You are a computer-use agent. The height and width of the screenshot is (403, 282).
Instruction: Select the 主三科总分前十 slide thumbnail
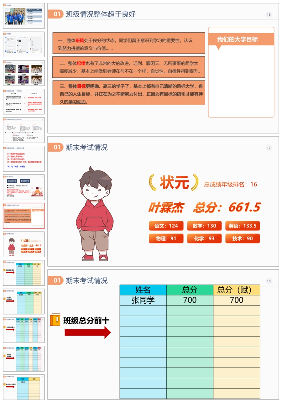(x=24, y=302)
